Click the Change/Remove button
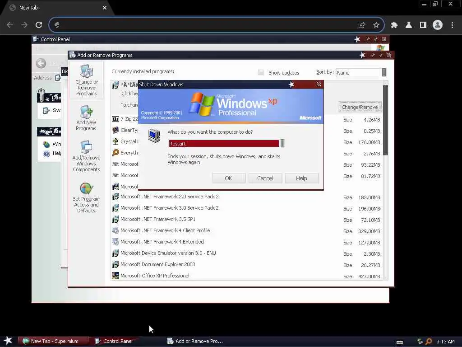462x347 pixels. [x=360, y=107]
